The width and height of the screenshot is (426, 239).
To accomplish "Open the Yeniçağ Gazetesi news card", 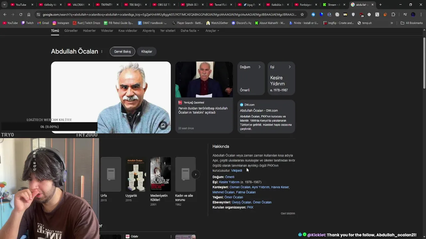I will pos(204,97).
